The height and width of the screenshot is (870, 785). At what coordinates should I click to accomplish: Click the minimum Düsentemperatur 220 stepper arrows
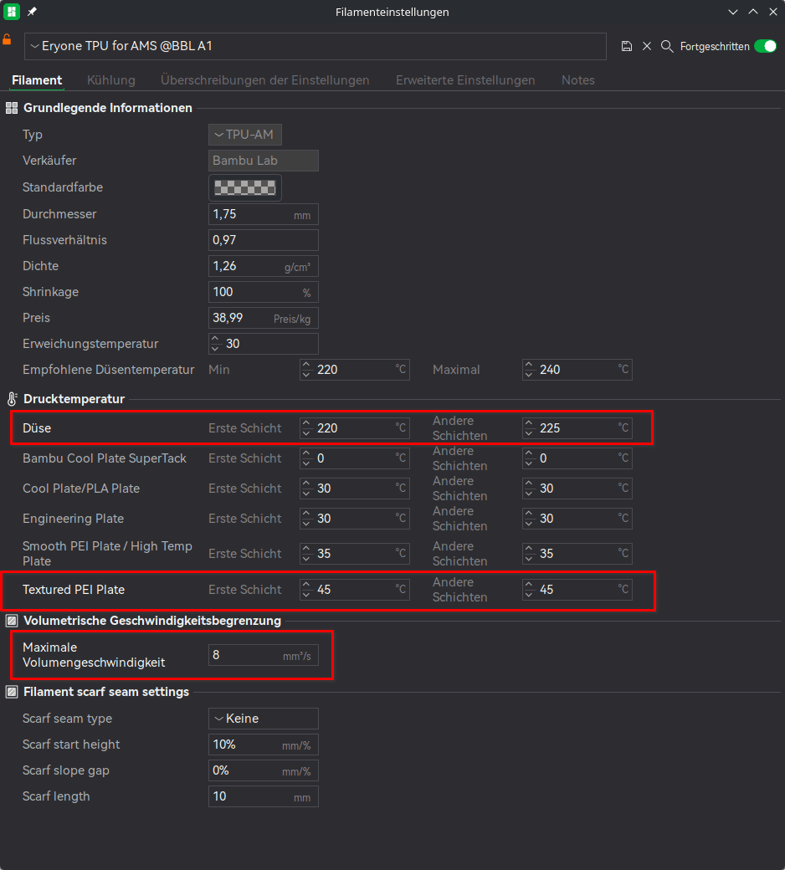(306, 370)
